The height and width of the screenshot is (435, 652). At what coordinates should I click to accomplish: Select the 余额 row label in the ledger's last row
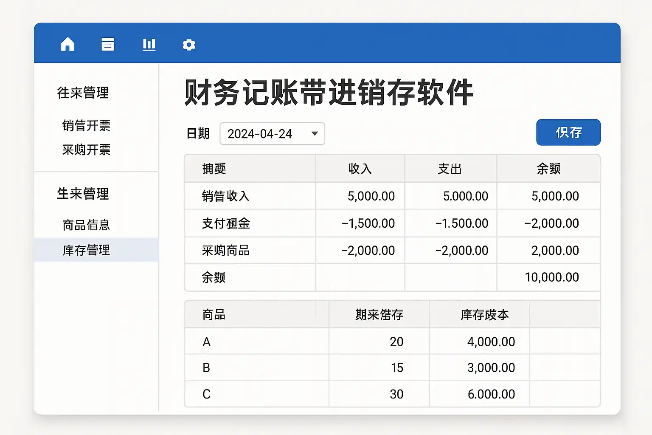pyautogui.click(x=214, y=277)
